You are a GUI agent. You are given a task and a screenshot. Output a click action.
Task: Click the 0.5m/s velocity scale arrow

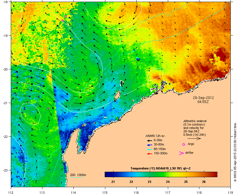[194, 139]
